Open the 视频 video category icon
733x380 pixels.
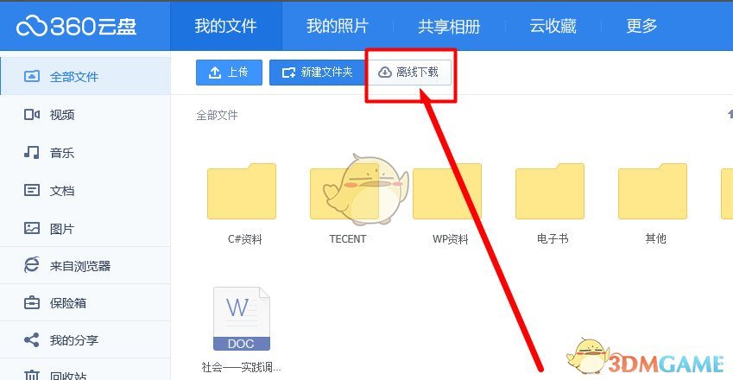point(32,115)
